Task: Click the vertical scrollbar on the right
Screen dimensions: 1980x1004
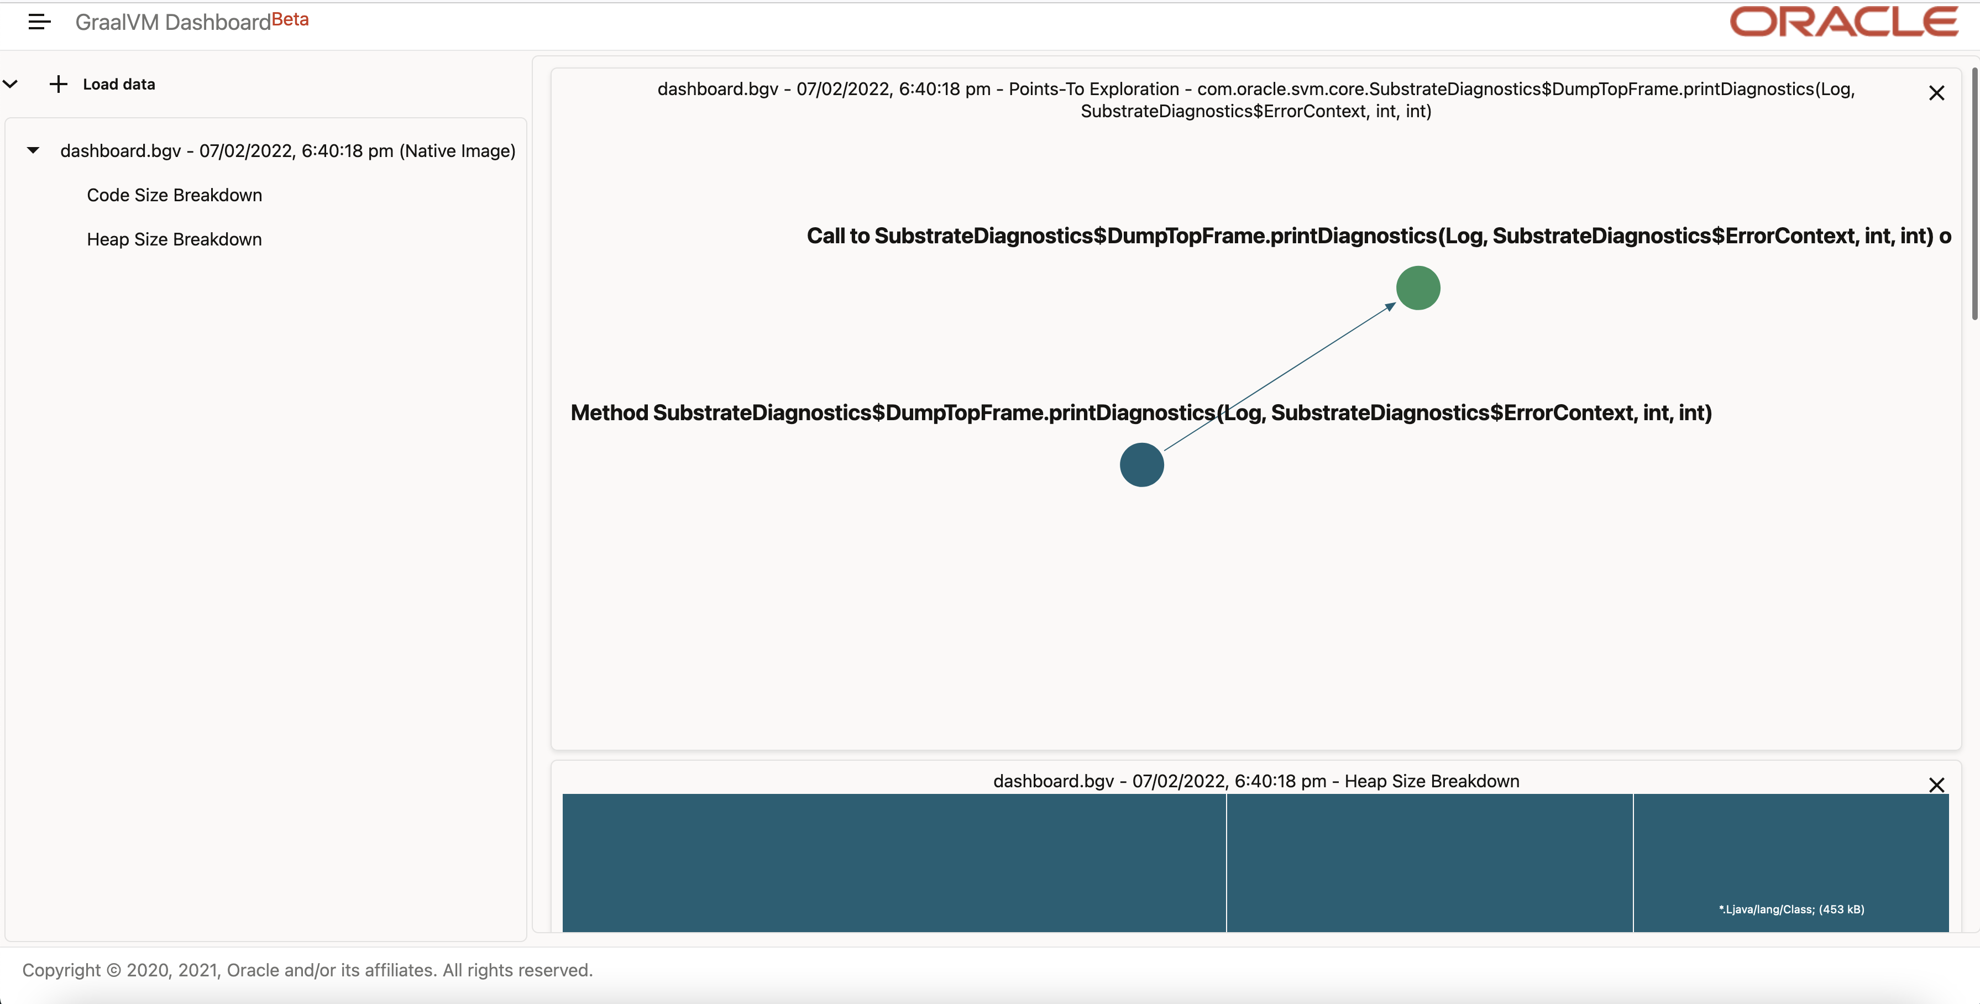Action: click(x=1974, y=194)
